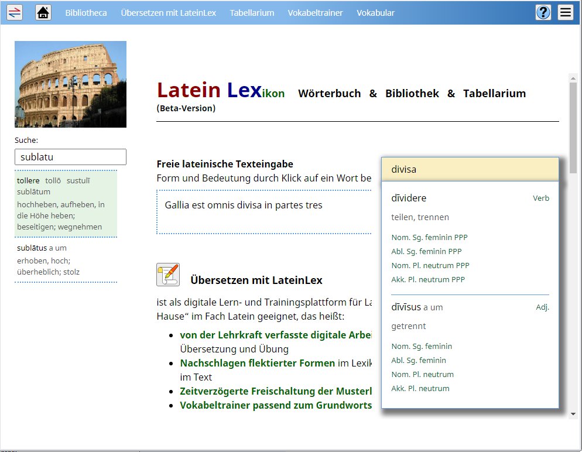
Task: Click the Übersetzen scroll-and-pen icon
Action: pos(168,275)
